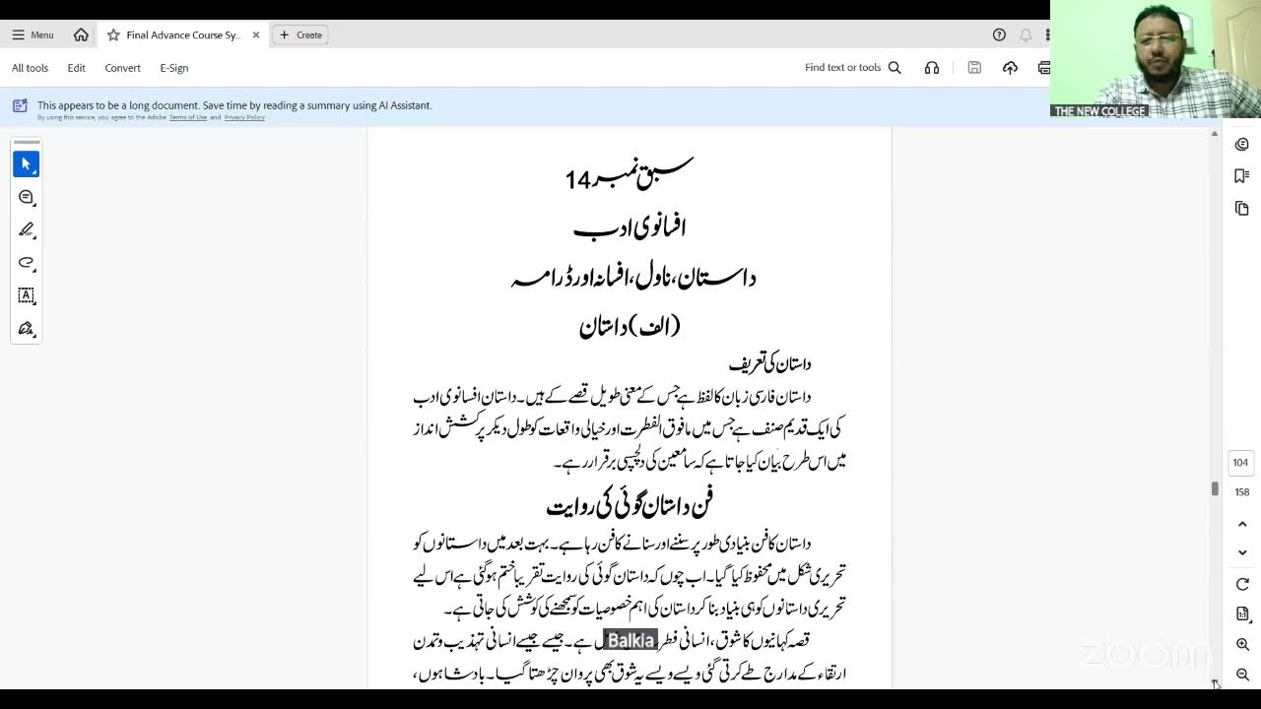Go to next page down arrow

[x=1242, y=552]
